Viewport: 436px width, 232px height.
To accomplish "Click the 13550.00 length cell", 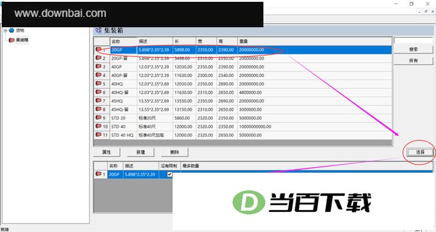I will tap(184, 101).
